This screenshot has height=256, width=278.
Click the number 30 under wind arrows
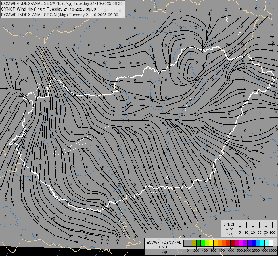click(259, 232)
